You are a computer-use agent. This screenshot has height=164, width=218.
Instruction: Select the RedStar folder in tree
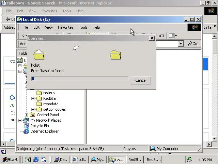point(50,98)
